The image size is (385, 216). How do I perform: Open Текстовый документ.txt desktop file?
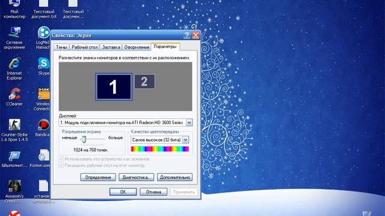tap(44, 10)
